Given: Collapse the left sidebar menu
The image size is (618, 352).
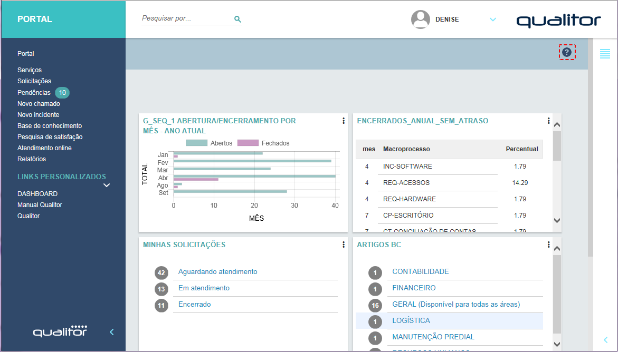Looking at the screenshot, I should click(x=111, y=332).
